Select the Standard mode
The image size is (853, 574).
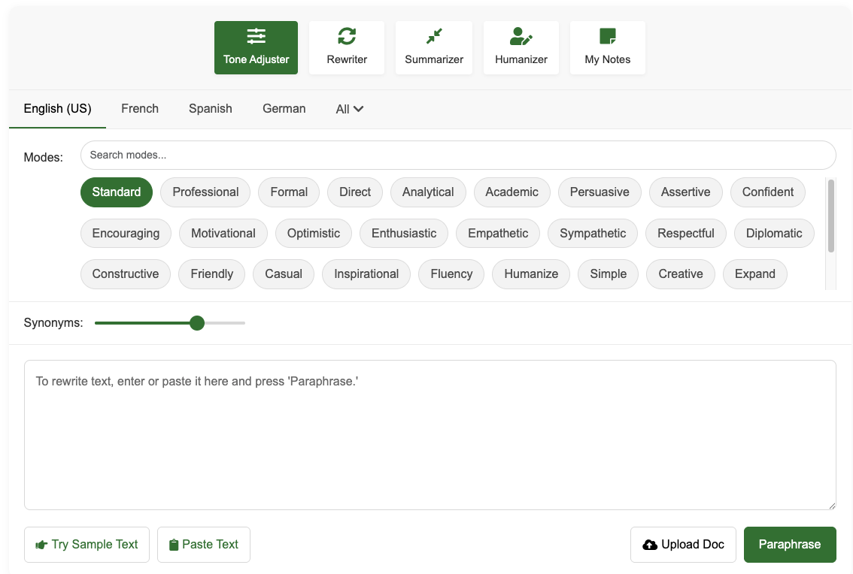[117, 192]
